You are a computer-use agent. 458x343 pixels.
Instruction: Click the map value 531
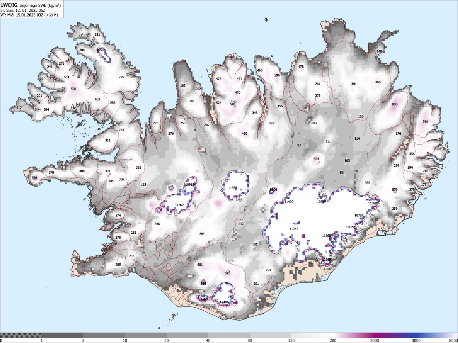click(67, 77)
